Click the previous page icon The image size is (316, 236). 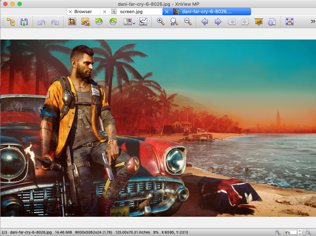coord(232,21)
